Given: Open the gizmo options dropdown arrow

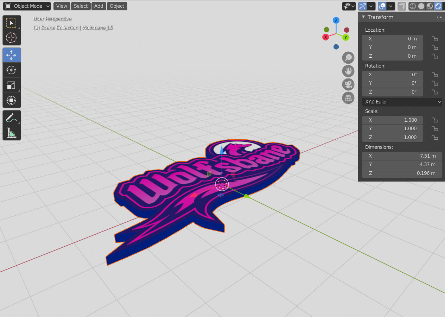Looking at the screenshot, I should (371, 6).
